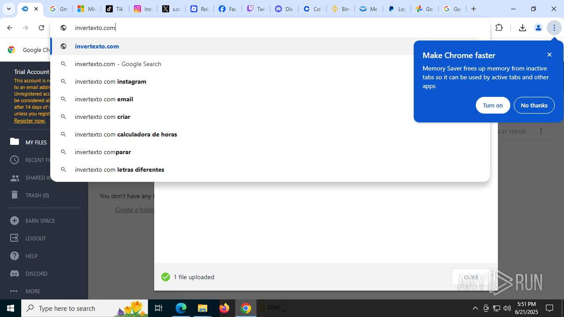Open the notification center icon
Image resolution: width=564 pixels, height=317 pixels.
coord(549,308)
